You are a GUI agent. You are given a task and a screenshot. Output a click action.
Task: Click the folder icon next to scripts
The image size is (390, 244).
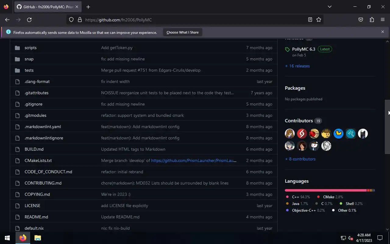point(17,48)
